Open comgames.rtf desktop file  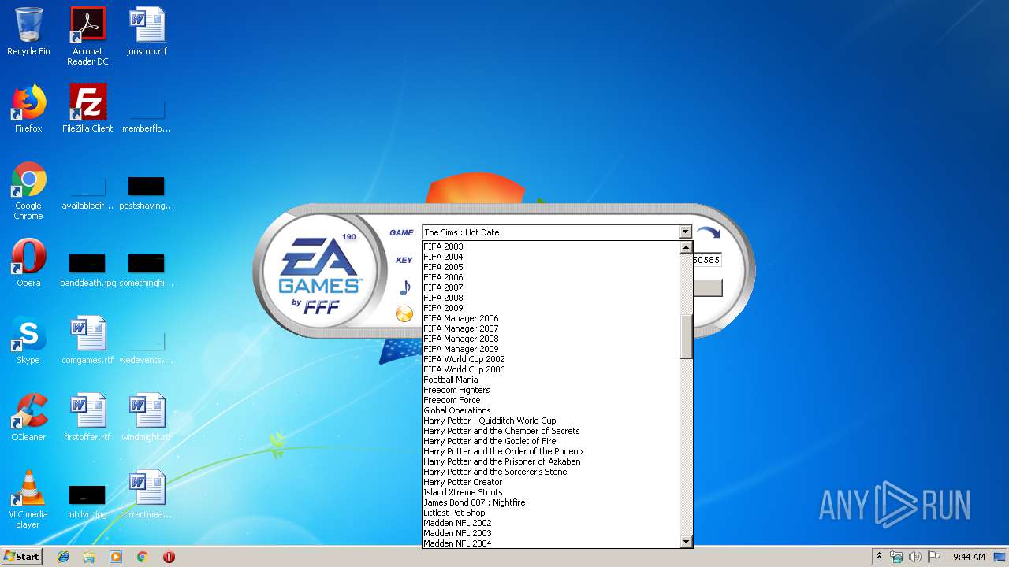coord(87,340)
